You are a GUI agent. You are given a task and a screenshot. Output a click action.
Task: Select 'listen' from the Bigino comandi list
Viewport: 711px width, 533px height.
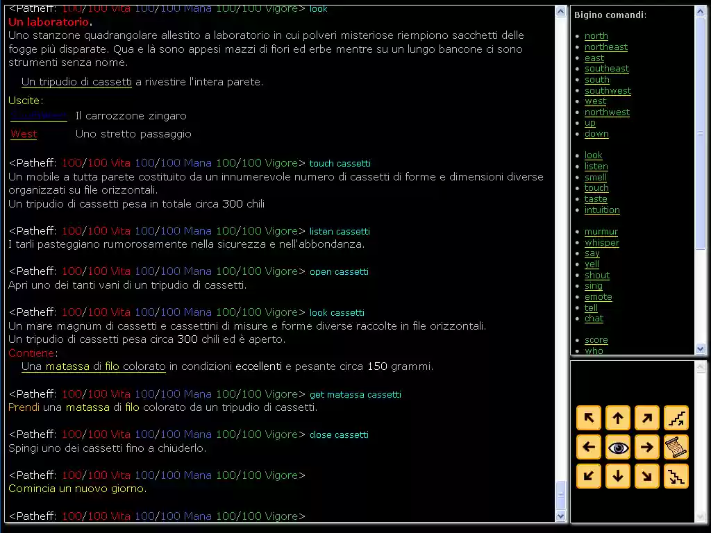click(596, 166)
